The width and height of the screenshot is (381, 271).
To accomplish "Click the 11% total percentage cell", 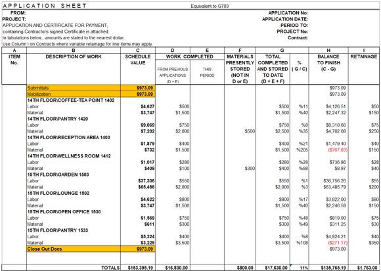I will click(x=304, y=268).
